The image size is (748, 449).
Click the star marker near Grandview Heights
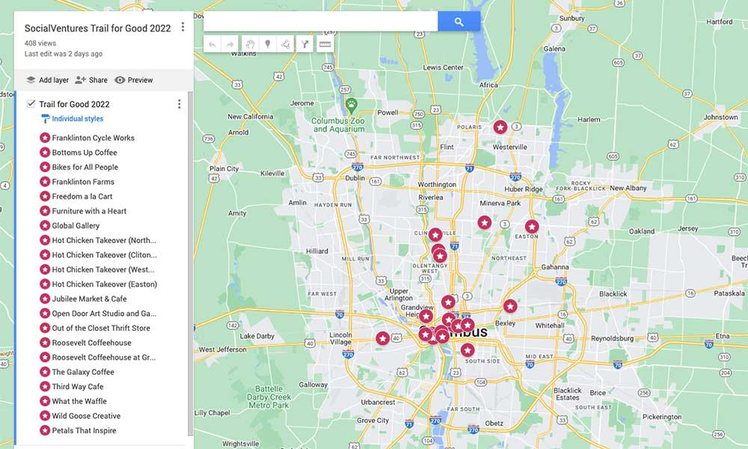click(426, 316)
